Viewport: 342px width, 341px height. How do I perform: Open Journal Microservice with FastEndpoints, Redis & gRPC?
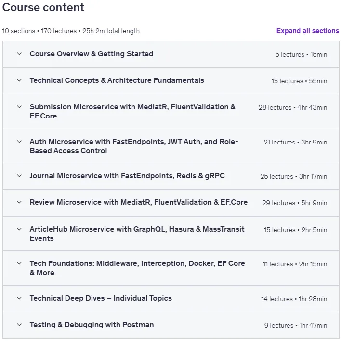coord(127,176)
